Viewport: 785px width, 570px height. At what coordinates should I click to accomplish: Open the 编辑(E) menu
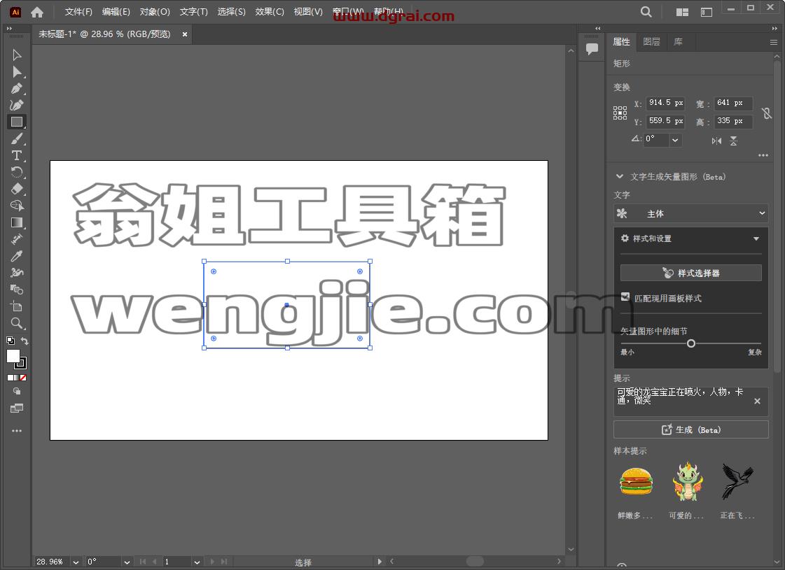click(116, 11)
